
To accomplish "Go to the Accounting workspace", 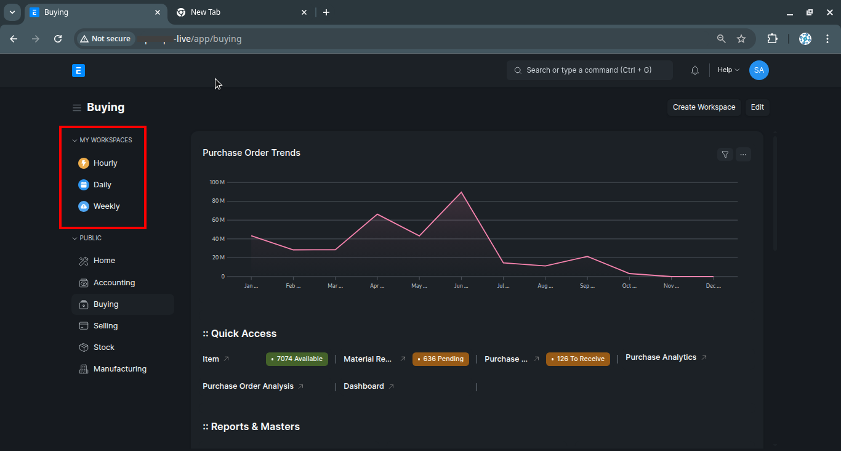I will tap(114, 283).
